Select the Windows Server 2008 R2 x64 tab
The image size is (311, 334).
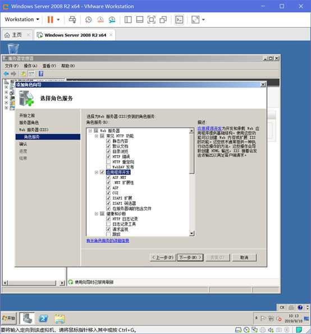coord(75,35)
